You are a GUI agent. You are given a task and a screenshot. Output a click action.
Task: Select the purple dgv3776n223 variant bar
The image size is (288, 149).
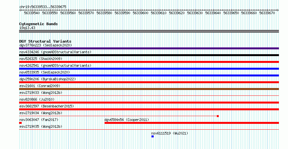coord(149,48)
